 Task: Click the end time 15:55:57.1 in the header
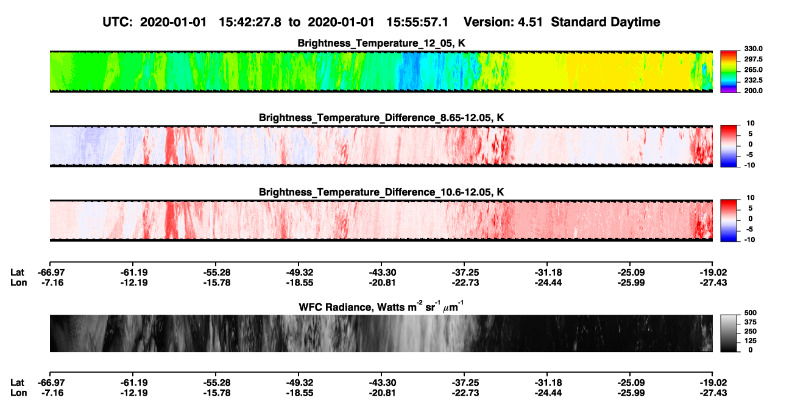(418, 22)
